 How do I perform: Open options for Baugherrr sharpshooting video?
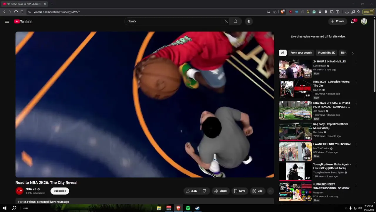click(x=356, y=185)
